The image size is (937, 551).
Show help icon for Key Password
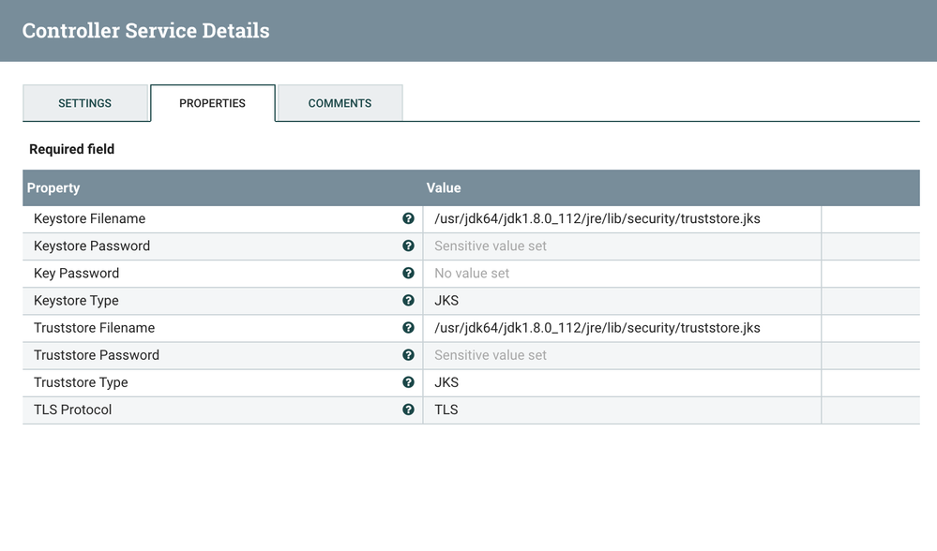click(408, 273)
